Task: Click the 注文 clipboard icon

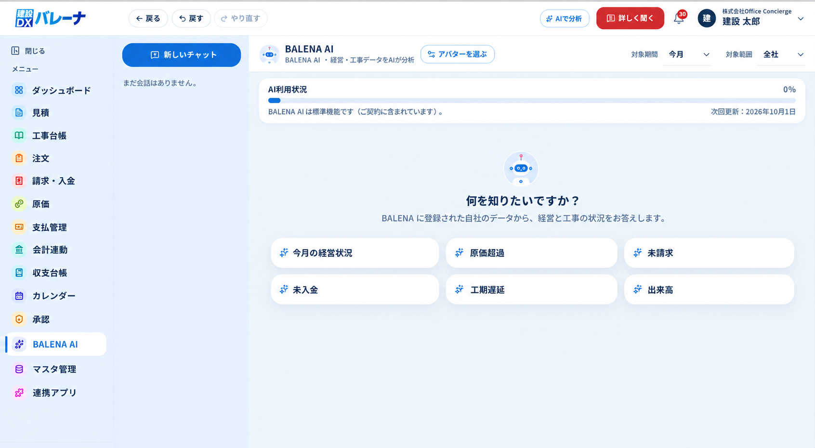Action: [x=19, y=158]
